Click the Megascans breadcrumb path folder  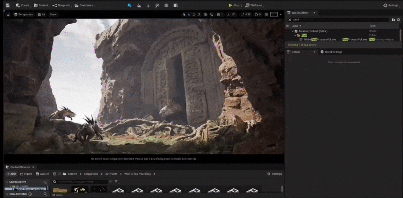pos(91,174)
